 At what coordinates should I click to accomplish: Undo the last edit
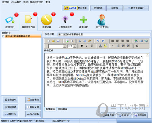tap(98, 41)
